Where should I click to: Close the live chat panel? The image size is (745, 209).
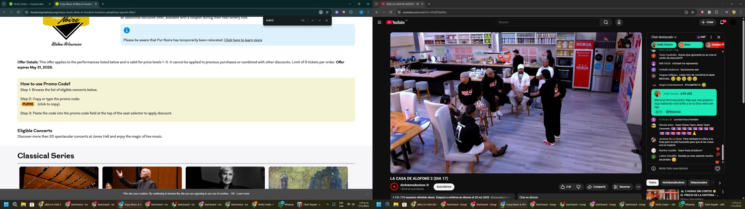(x=719, y=37)
